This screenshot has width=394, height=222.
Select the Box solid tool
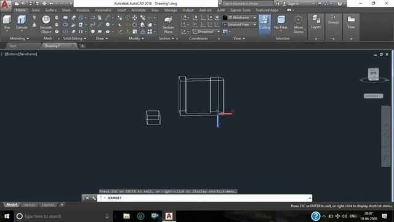point(7,23)
